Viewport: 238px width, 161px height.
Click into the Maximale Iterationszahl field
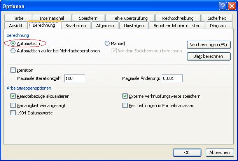point(75,78)
